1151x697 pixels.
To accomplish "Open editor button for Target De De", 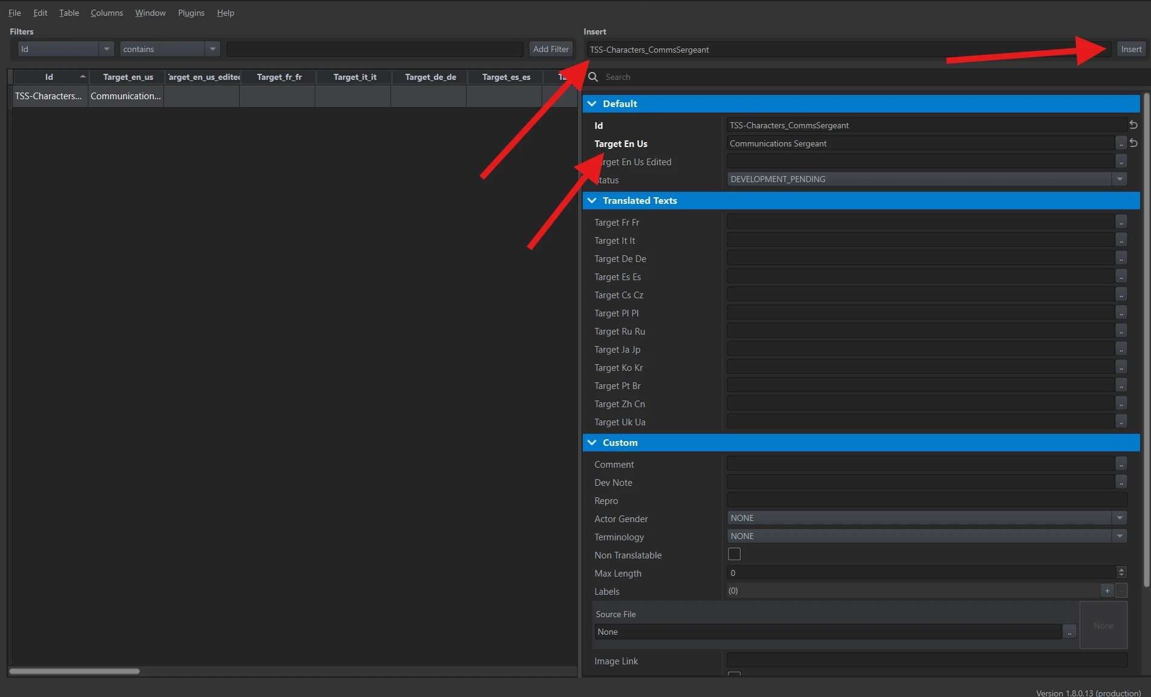I will click(x=1121, y=258).
